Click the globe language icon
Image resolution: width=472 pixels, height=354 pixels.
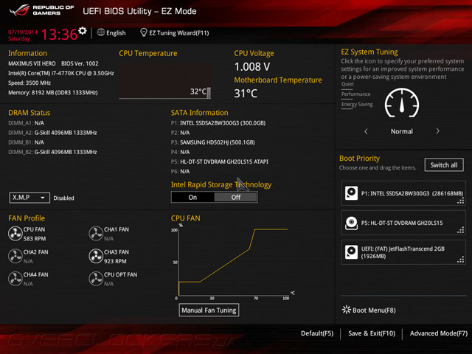click(101, 32)
